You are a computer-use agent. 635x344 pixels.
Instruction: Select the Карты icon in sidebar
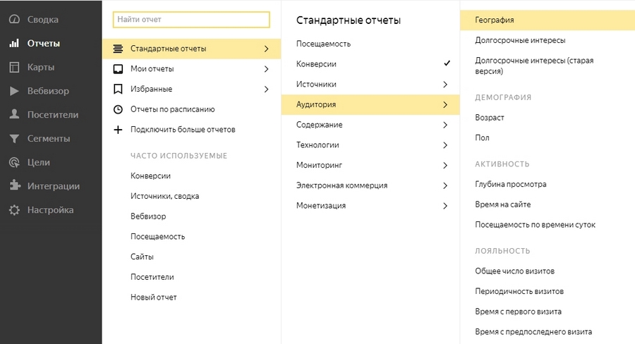pyautogui.click(x=14, y=67)
